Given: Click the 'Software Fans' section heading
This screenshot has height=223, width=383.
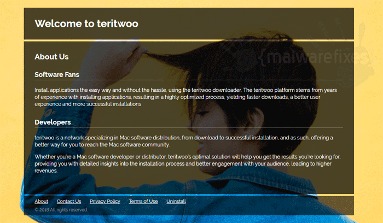Looking at the screenshot, I should [57, 75].
